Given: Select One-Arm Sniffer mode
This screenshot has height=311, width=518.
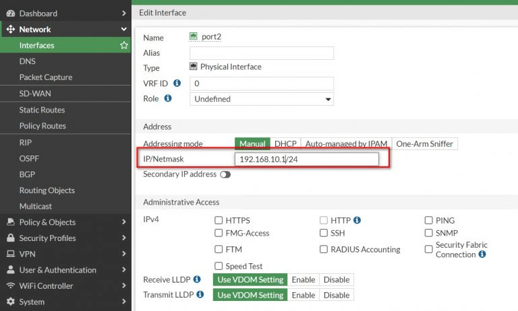Looking at the screenshot, I should tap(424, 144).
